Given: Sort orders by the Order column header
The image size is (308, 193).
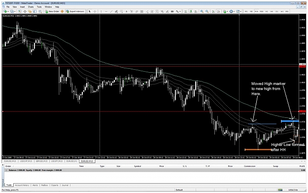Looking at the screenshot, I should pyautogui.click(x=8, y=166).
